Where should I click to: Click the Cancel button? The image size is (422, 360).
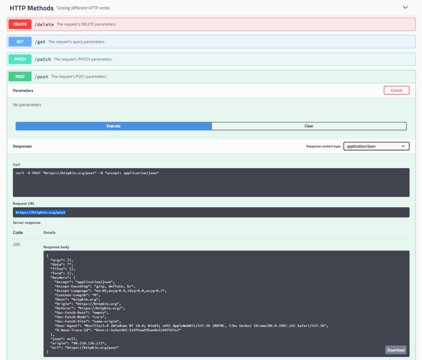click(396, 90)
